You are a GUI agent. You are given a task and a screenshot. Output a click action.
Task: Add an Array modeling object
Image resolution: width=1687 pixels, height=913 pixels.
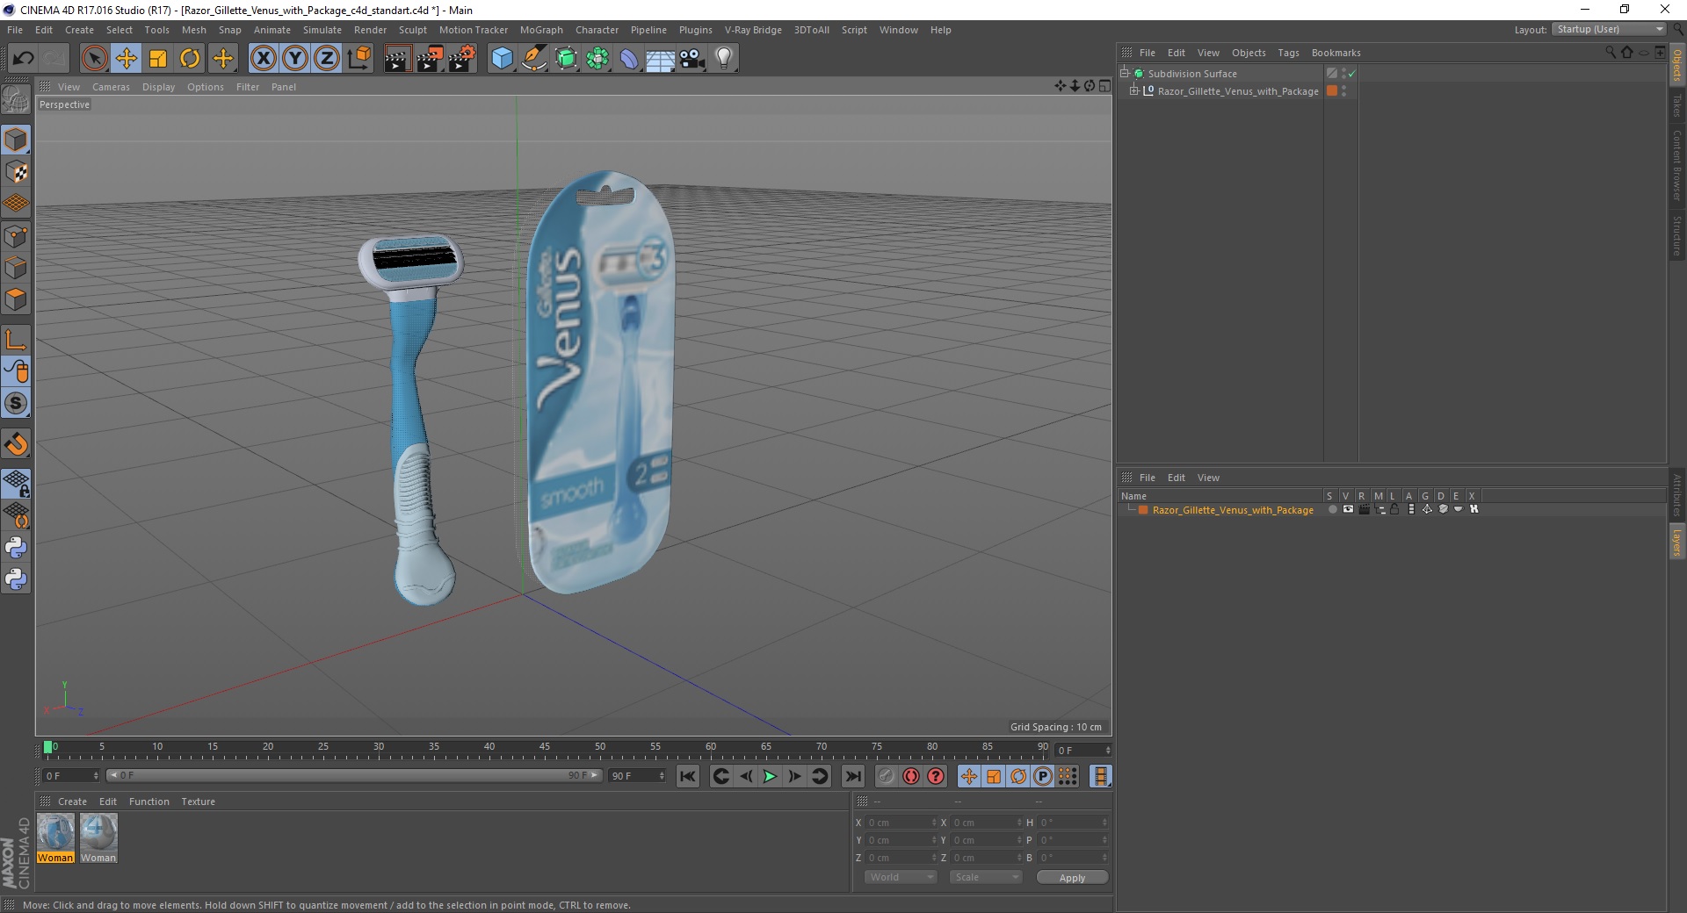click(597, 59)
